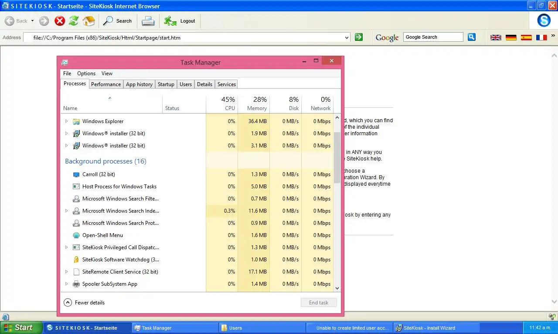The height and width of the screenshot is (334, 558).
Task: Click the Open-Shell Menu process icon
Action: pos(76,235)
